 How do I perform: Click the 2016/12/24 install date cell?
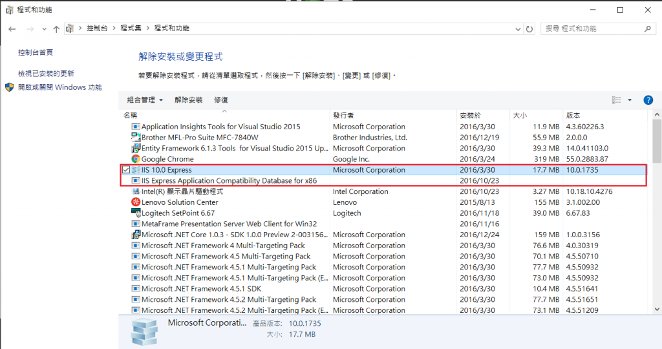480,235
